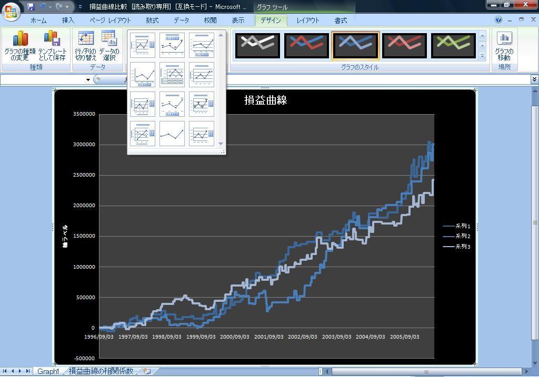Click グラフの移動 (Move Chart) icon

tap(504, 45)
